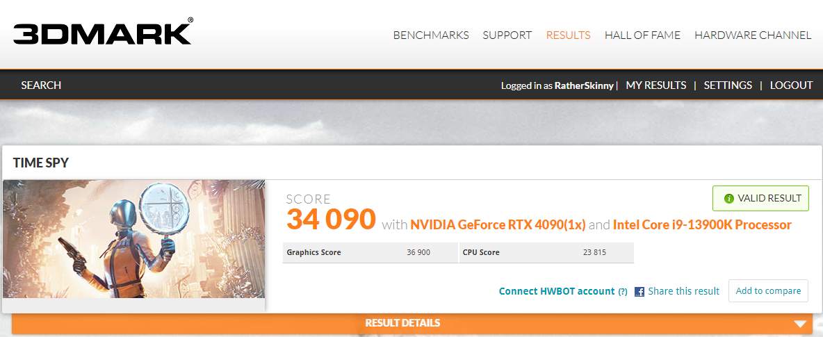Go to the Support page
823x337 pixels.
click(x=507, y=35)
